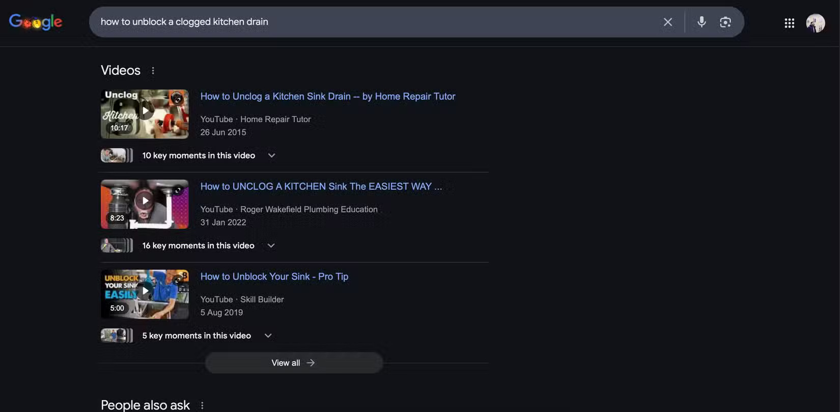Screen dimensions: 840x412
Task: Click key moments preview strip for 10 moments
Action: pyautogui.click(x=117, y=155)
